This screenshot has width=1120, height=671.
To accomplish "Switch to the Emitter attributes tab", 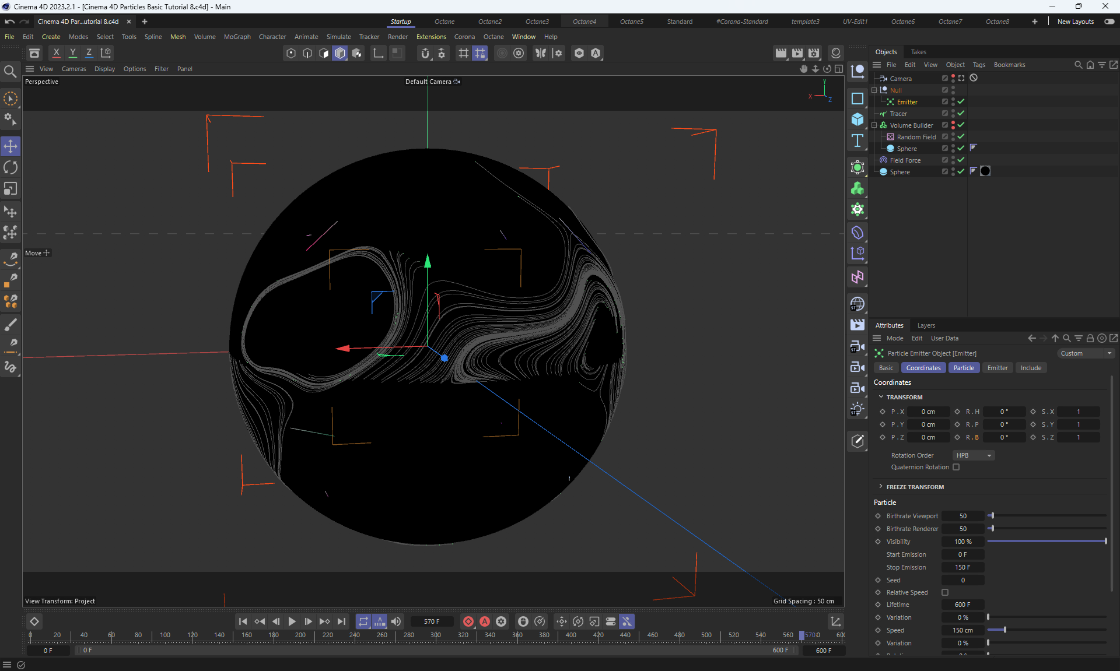I will [997, 368].
